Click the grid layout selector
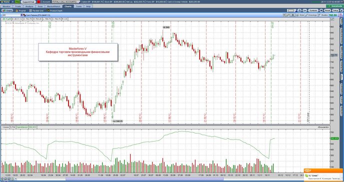The image size is (344, 182). pos(291,10)
